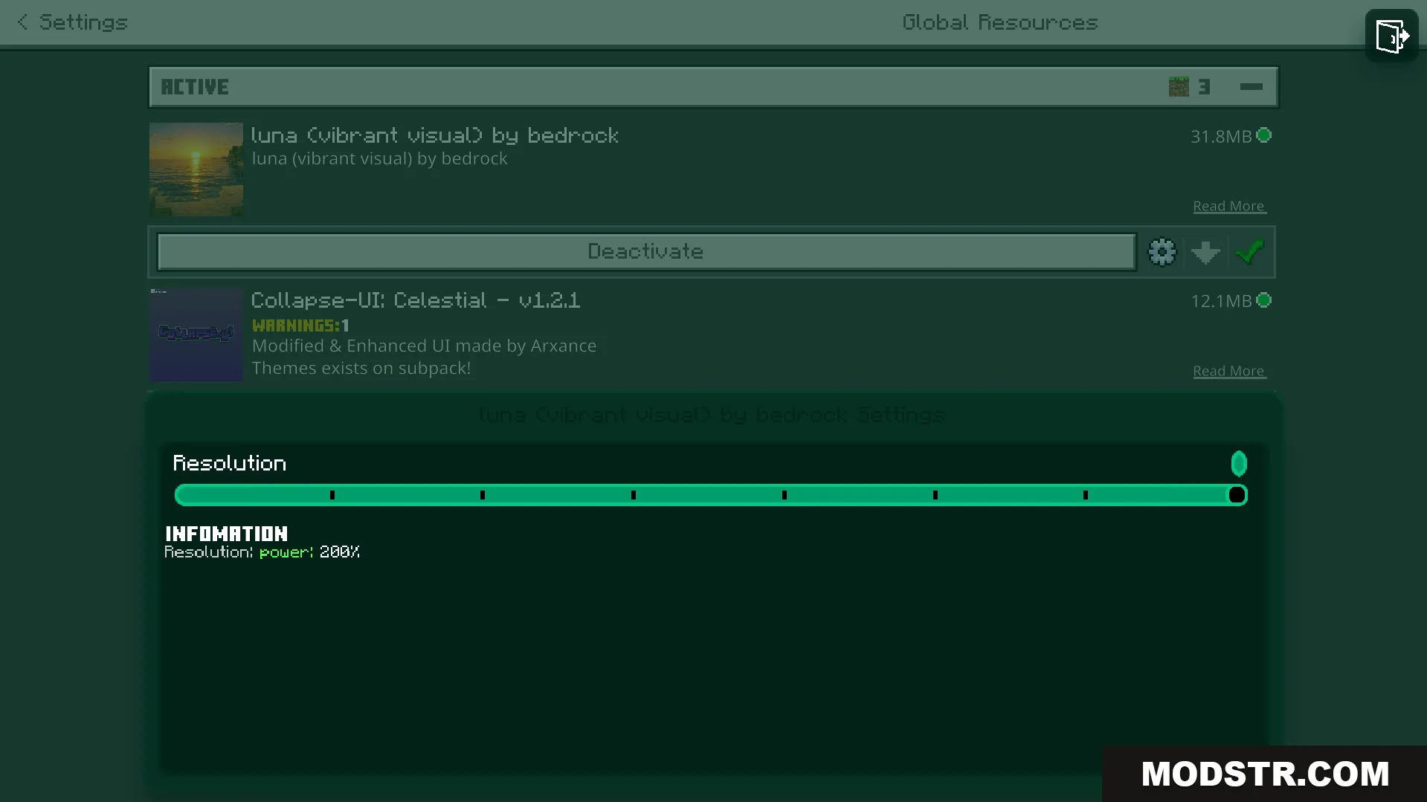
Task: Click the green checkmark icon
Action: point(1249,252)
